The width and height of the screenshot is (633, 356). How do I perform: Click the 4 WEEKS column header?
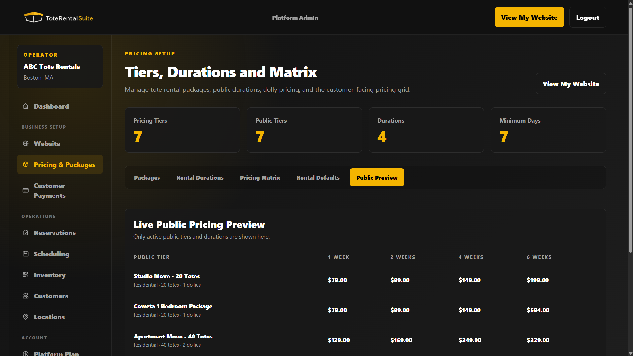click(x=471, y=257)
